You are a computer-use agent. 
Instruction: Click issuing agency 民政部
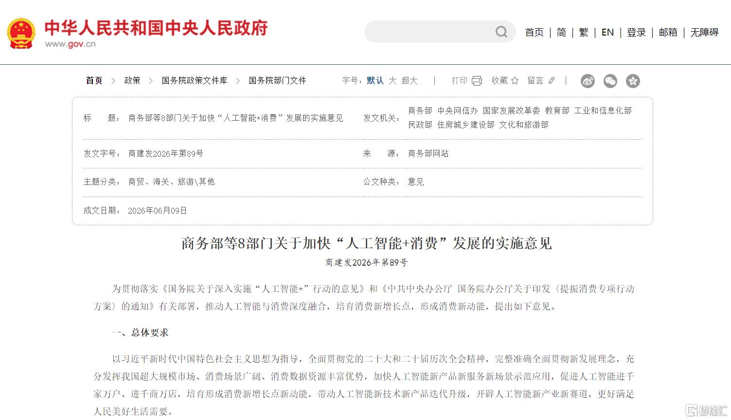pyautogui.click(x=420, y=125)
